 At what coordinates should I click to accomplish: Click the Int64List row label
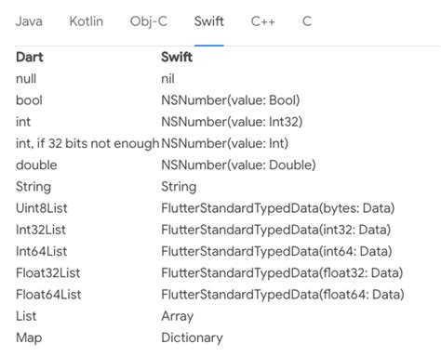point(41,251)
